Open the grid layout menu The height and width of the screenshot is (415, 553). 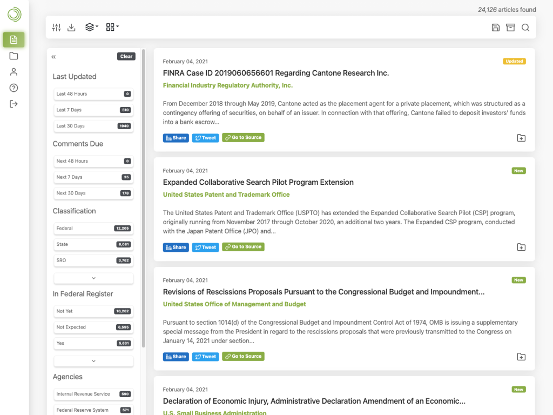pos(111,27)
